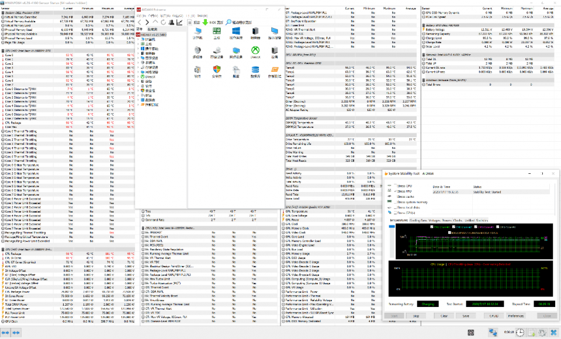Switch to the Clocks tab
Viewport: 561px width, 339px height.
point(458,221)
